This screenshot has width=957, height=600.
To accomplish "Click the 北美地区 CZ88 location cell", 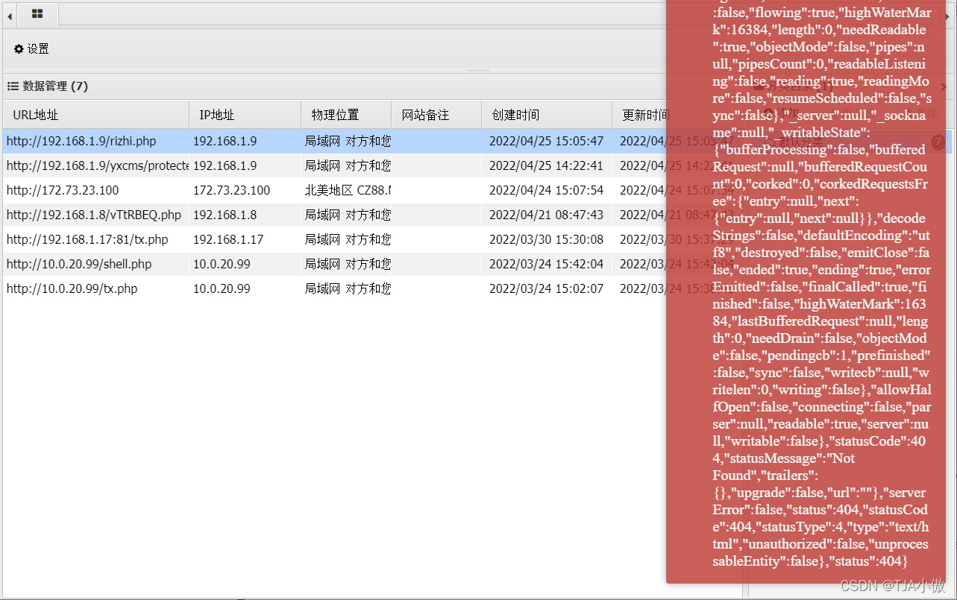I will point(346,190).
